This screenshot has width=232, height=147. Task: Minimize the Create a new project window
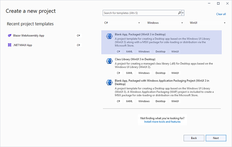(209, 3)
